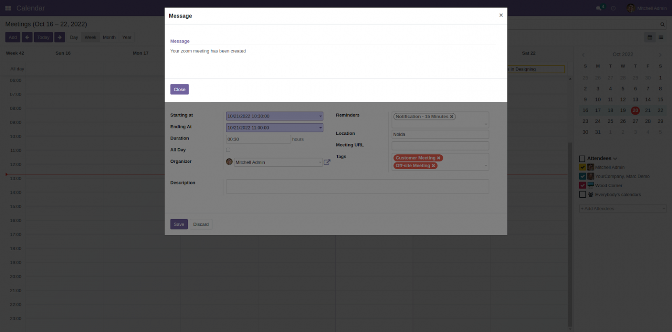672x332 pixels.
Task: Collapse the Attendees section chevron
Action: (x=616, y=158)
